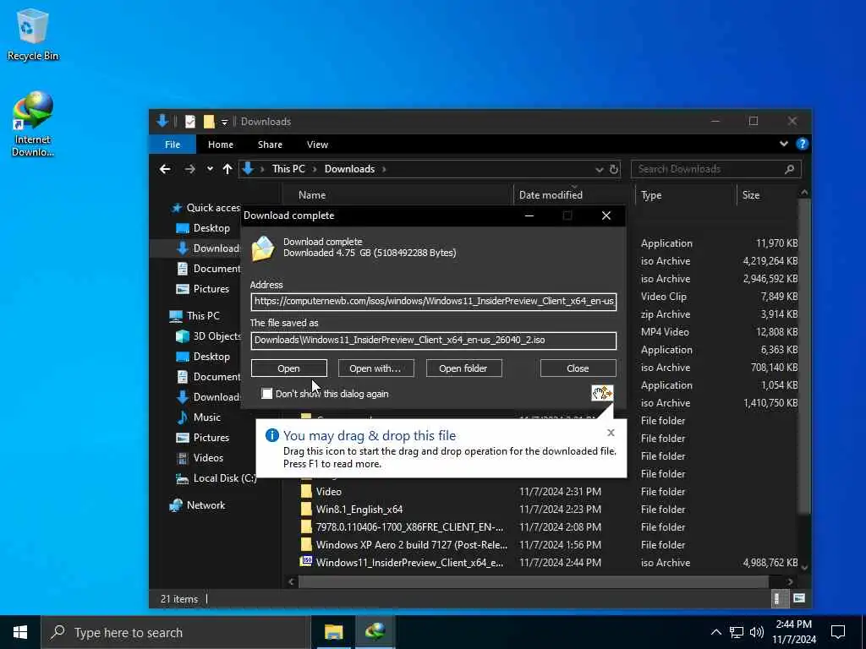
Task: Close the drag and drop tooltip balloon
Action: point(611,433)
